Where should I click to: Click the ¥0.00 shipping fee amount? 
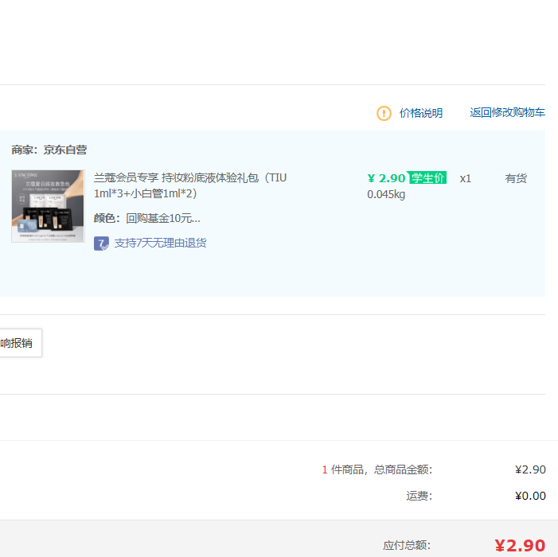tap(530, 496)
